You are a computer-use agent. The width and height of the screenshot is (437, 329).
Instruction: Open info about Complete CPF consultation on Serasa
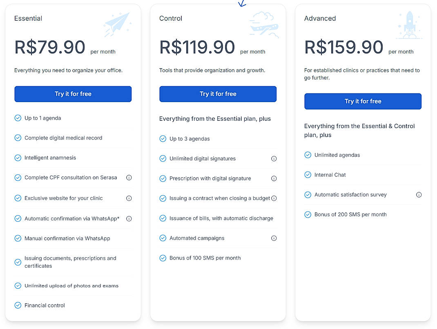[129, 178]
